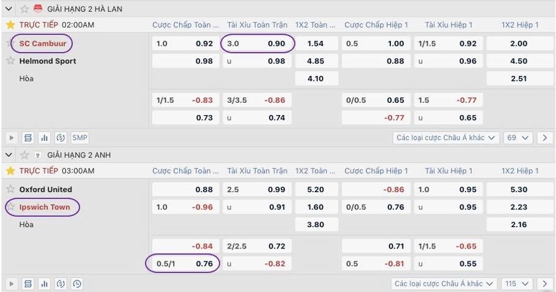Click Ipswich Town team name
The width and height of the screenshot is (556, 292).
[45, 208]
